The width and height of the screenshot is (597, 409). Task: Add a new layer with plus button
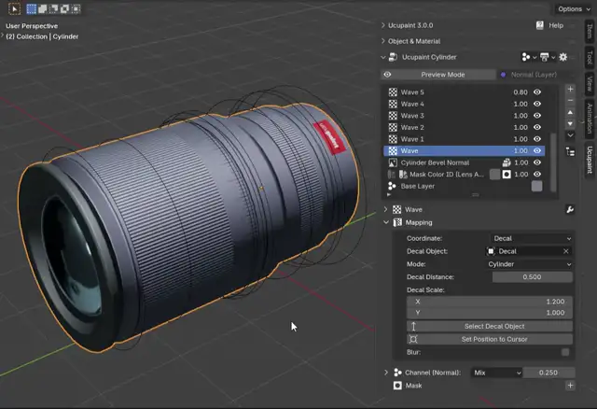(570, 90)
